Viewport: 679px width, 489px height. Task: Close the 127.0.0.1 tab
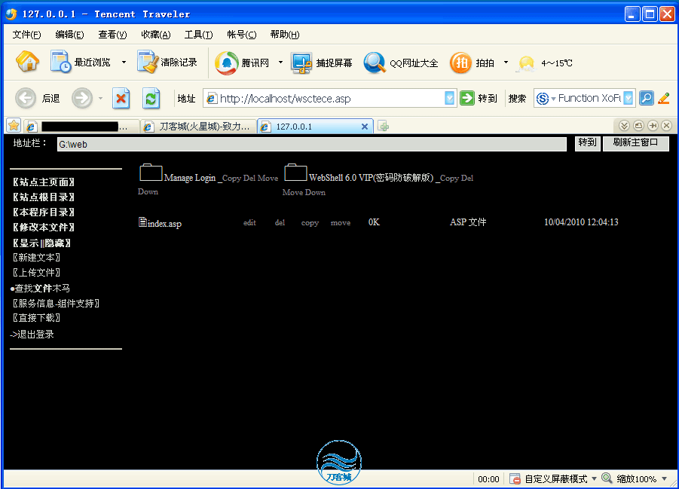click(365, 127)
